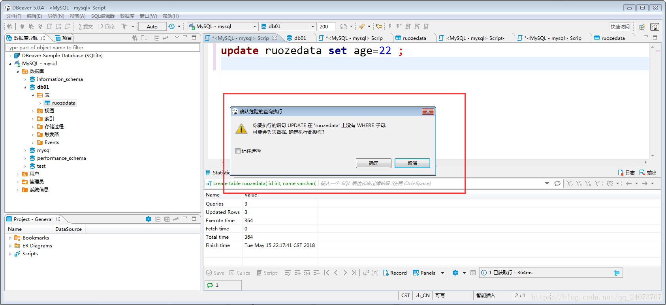Open the Panels dropdown arrow
This screenshot has width=666, height=305.
[442, 273]
